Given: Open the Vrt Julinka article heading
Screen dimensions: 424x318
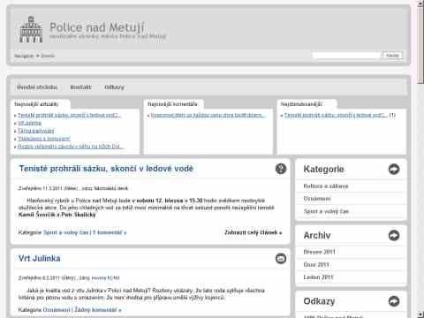Looking at the screenshot, I should pos(40,259).
